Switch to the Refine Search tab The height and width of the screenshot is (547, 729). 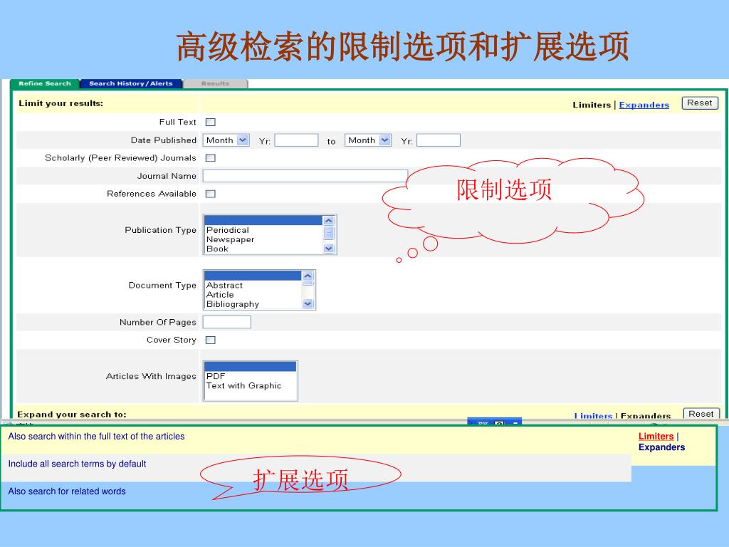tap(45, 84)
